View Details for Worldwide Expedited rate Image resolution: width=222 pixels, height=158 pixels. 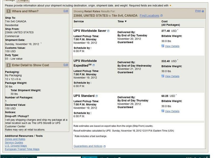(172, 76)
